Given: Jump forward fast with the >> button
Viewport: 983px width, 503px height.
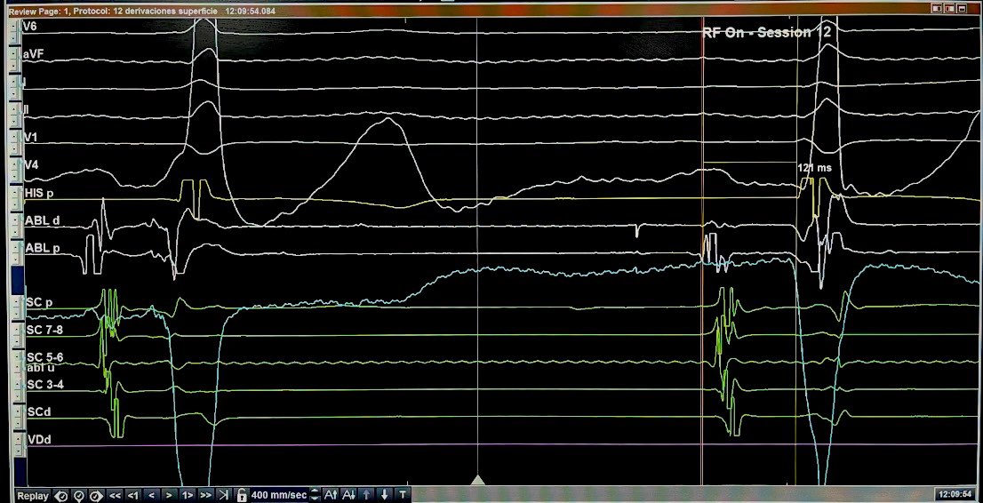Looking at the screenshot, I should point(205,496).
